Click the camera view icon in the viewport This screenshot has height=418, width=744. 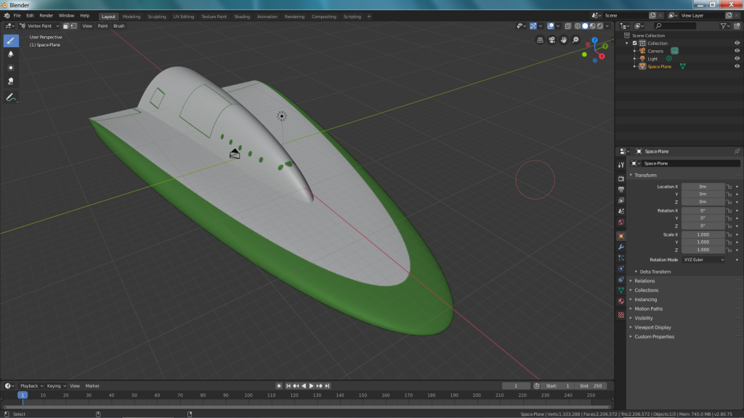552,40
